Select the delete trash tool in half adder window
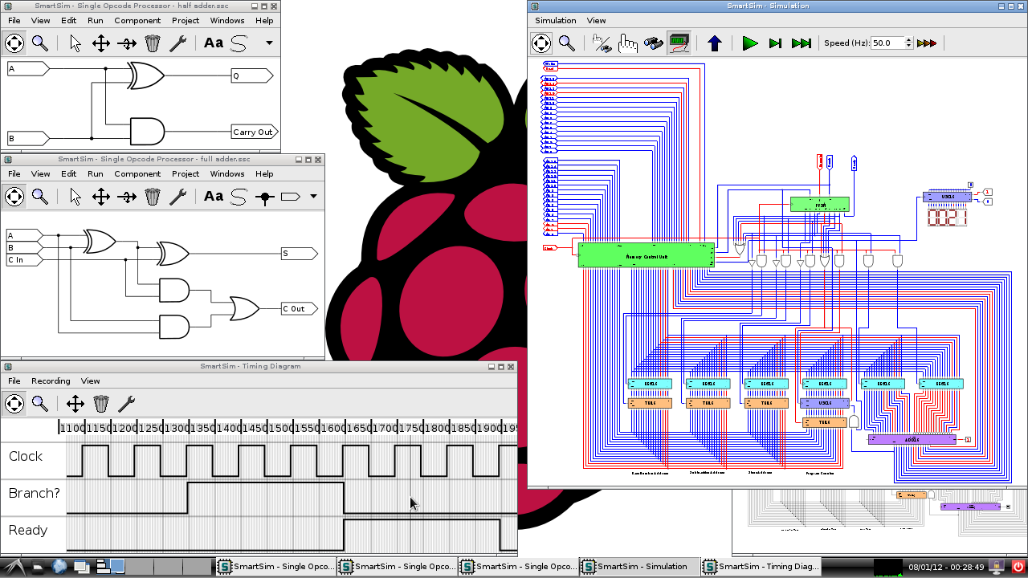The height and width of the screenshot is (578, 1028). [153, 43]
